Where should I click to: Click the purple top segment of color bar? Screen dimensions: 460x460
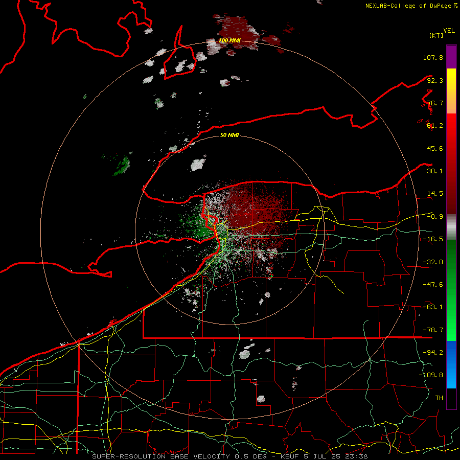click(451, 57)
